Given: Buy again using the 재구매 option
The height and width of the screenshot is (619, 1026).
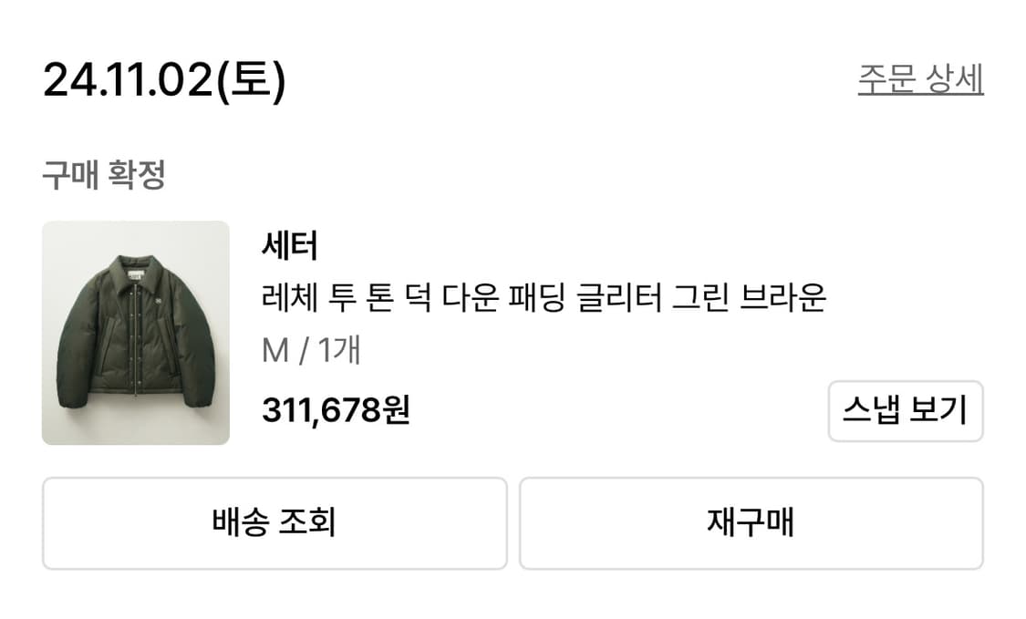Looking at the screenshot, I should (751, 522).
